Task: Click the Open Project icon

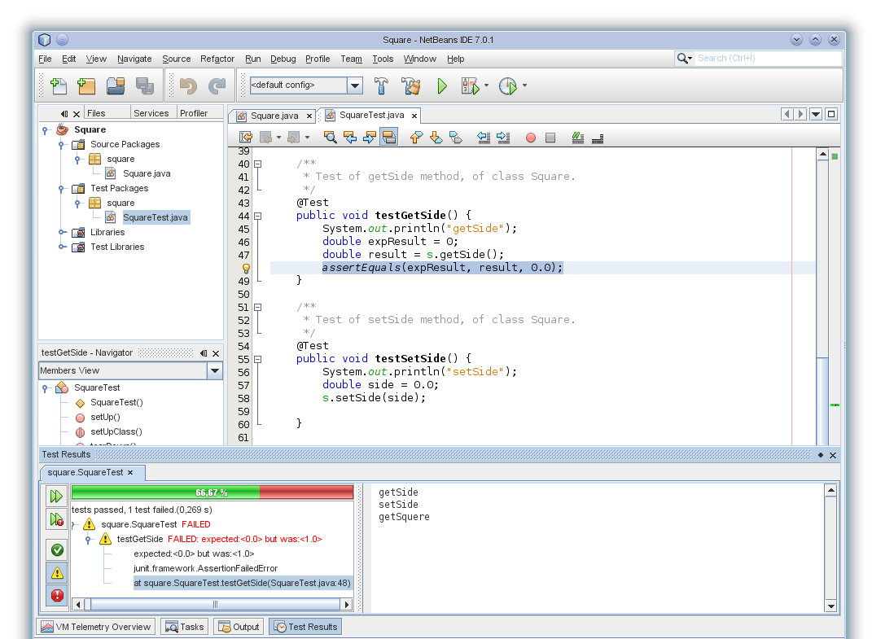Action: [116, 85]
